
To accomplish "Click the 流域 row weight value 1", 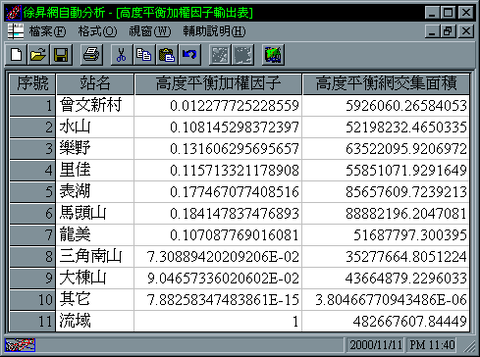I will [x=218, y=322].
